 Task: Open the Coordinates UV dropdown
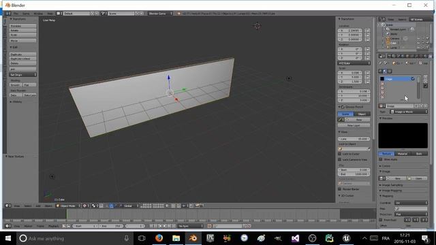tap(411, 203)
